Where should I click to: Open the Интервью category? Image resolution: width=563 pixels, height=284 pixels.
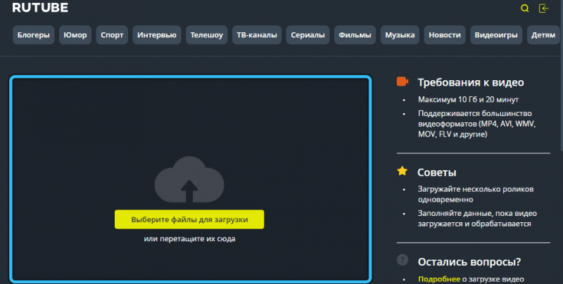pos(157,34)
